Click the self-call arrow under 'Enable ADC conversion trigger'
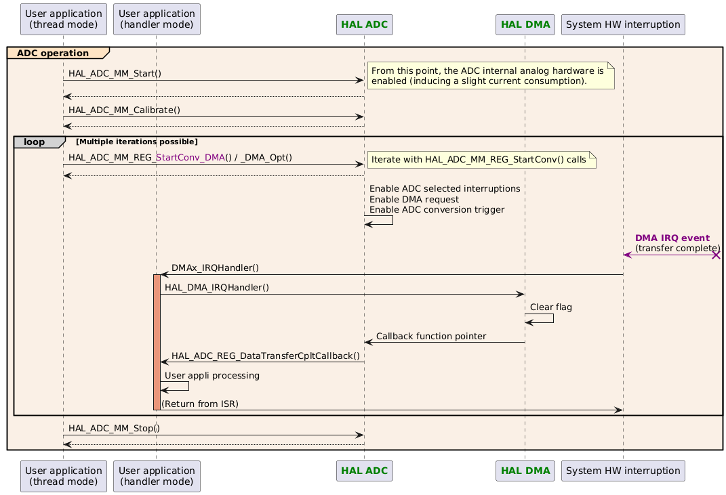This screenshot has width=726, height=495. (379, 220)
